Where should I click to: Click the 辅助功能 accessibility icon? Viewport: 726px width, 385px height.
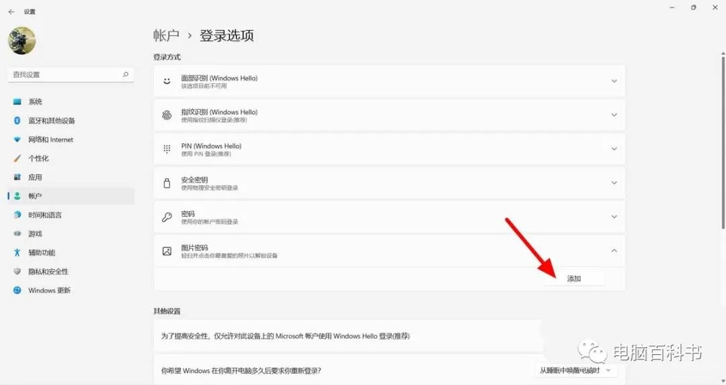(x=17, y=253)
